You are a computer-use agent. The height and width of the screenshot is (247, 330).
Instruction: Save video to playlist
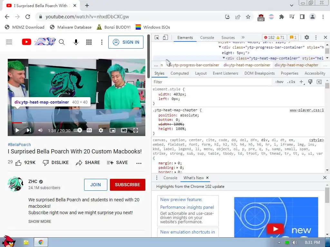point(117,162)
